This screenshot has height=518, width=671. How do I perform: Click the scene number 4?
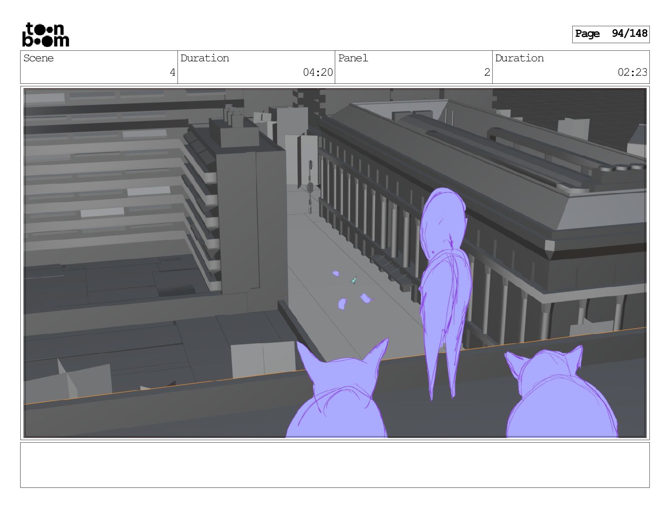tap(172, 72)
